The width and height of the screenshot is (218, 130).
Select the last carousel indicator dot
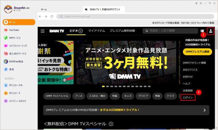click(x=149, y=86)
